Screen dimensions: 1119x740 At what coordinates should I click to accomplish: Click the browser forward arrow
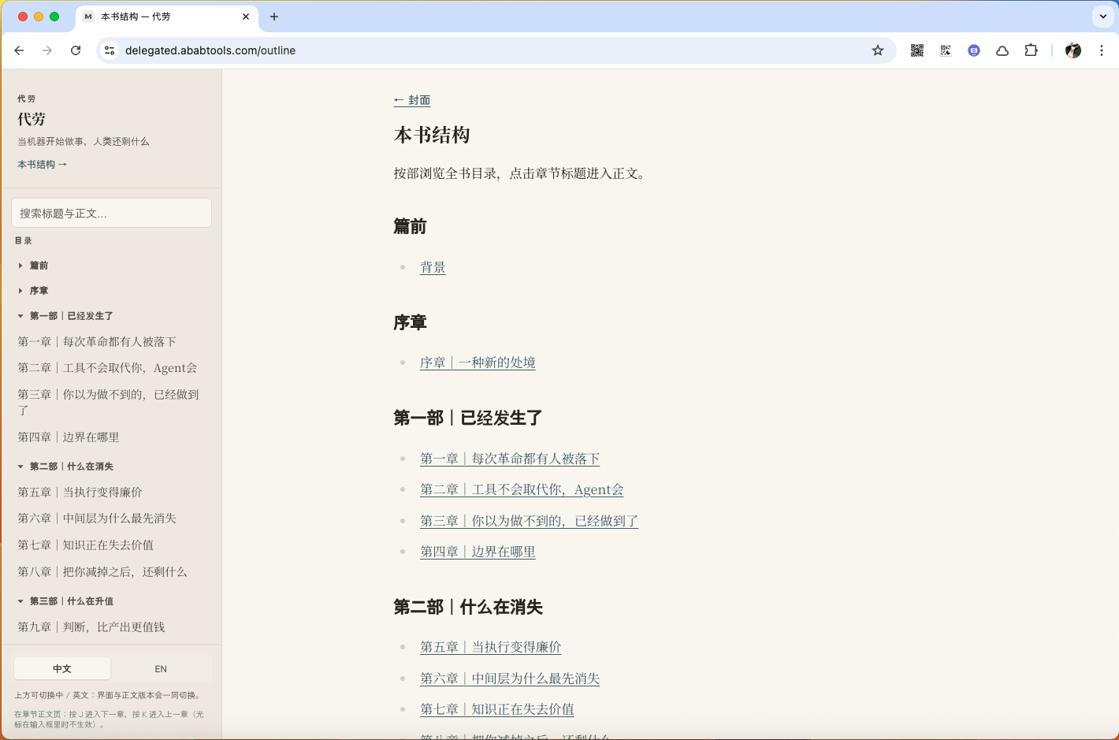pos(47,50)
